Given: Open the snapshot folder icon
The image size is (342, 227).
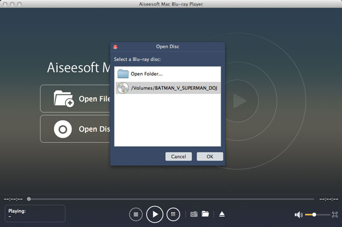Looking at the screenshot, I should click(x=205, y=214).
